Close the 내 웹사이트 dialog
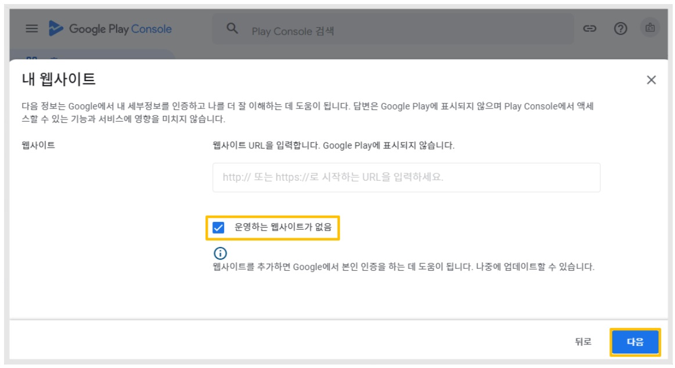This screenshot has height=368, width=675. [x=651, y=80]
